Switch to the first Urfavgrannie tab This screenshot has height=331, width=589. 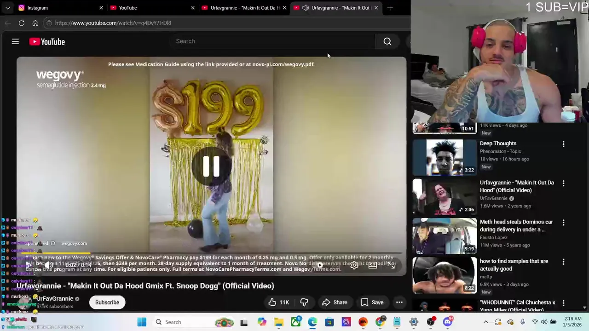point(244,8)
